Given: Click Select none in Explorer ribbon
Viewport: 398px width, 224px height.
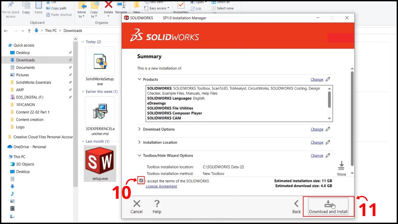Looking at the screenshot, I should [x=223, y=8].
